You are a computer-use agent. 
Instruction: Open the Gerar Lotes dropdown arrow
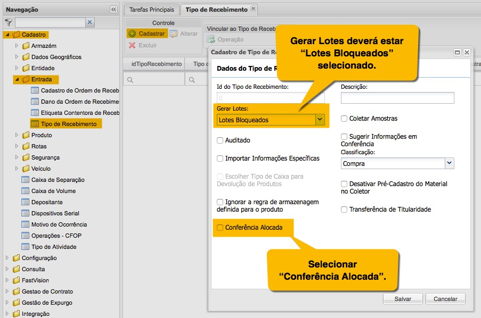(x=320, y=120)
